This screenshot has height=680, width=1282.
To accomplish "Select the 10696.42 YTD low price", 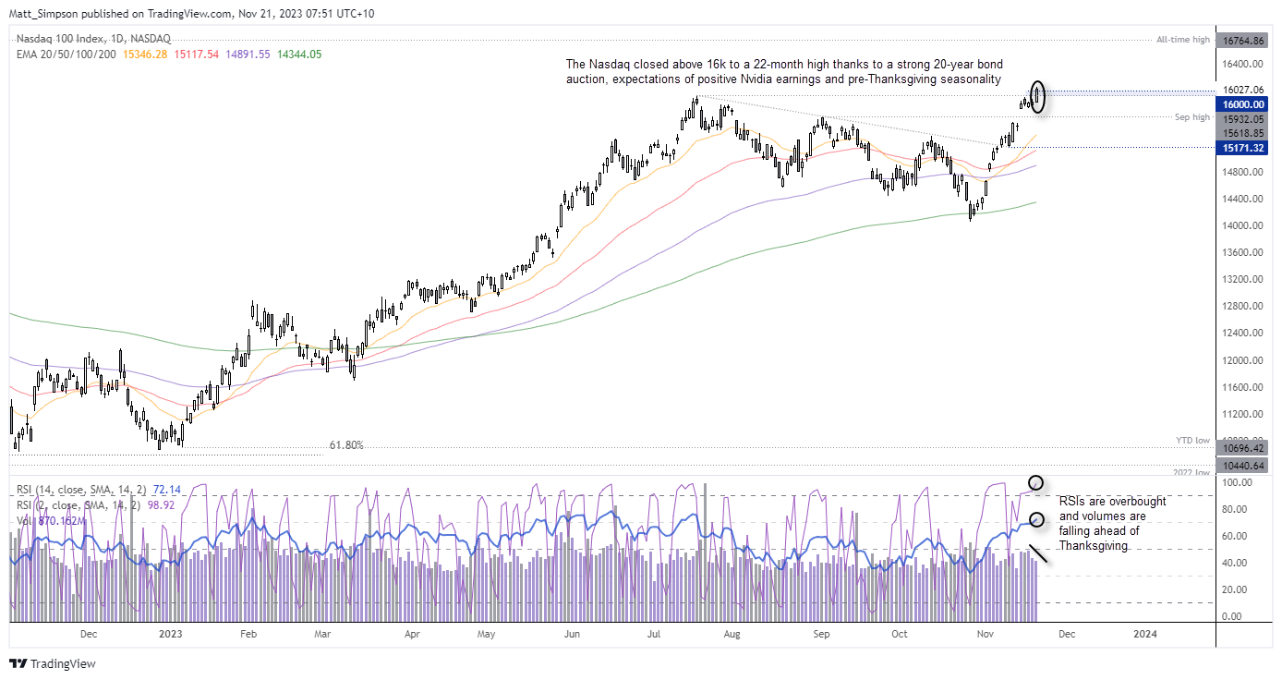I will (x=1243, y=447).
